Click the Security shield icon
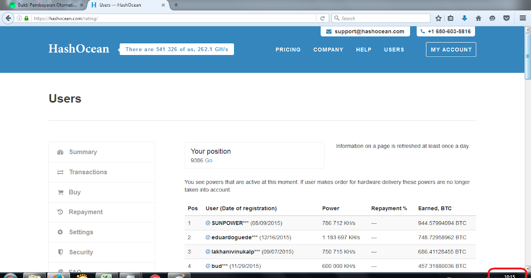 pos(61,252)
